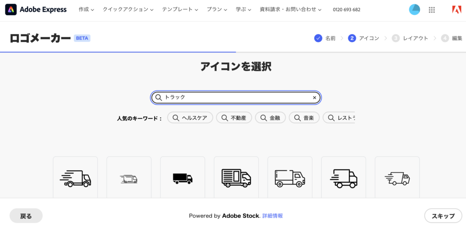The height and width of the screenshot is (225, 466).
Task: Choose the striped cargo truck icon
Action: point(236,178)
